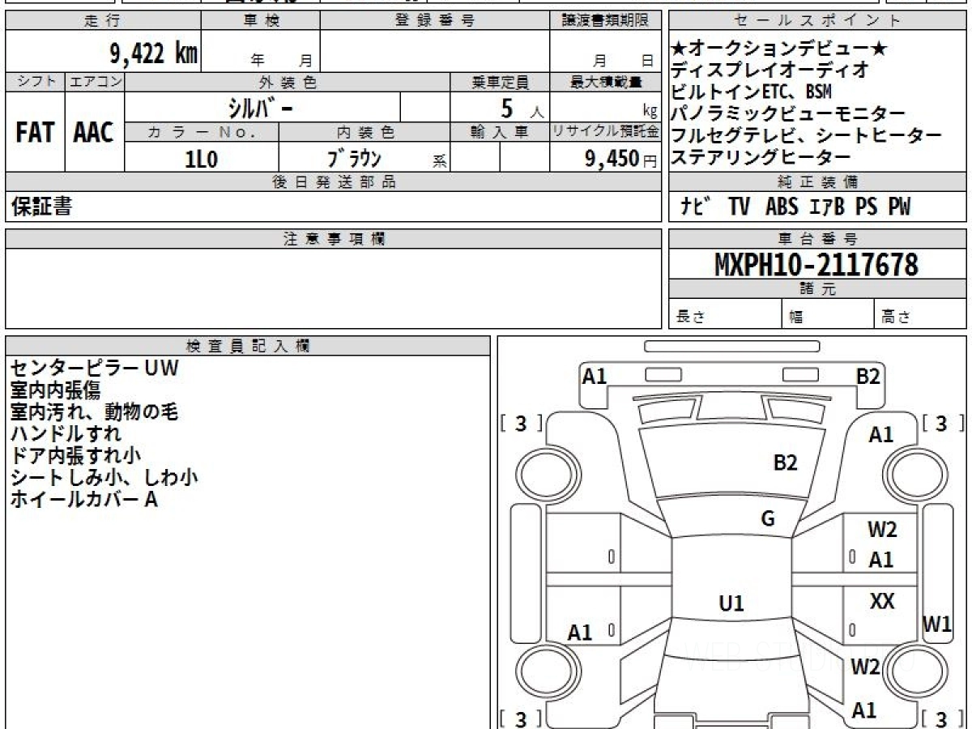This screenshot has height=729, width=972.
Task: Click the B2 mark on the hood
Action: click(786, 463)
